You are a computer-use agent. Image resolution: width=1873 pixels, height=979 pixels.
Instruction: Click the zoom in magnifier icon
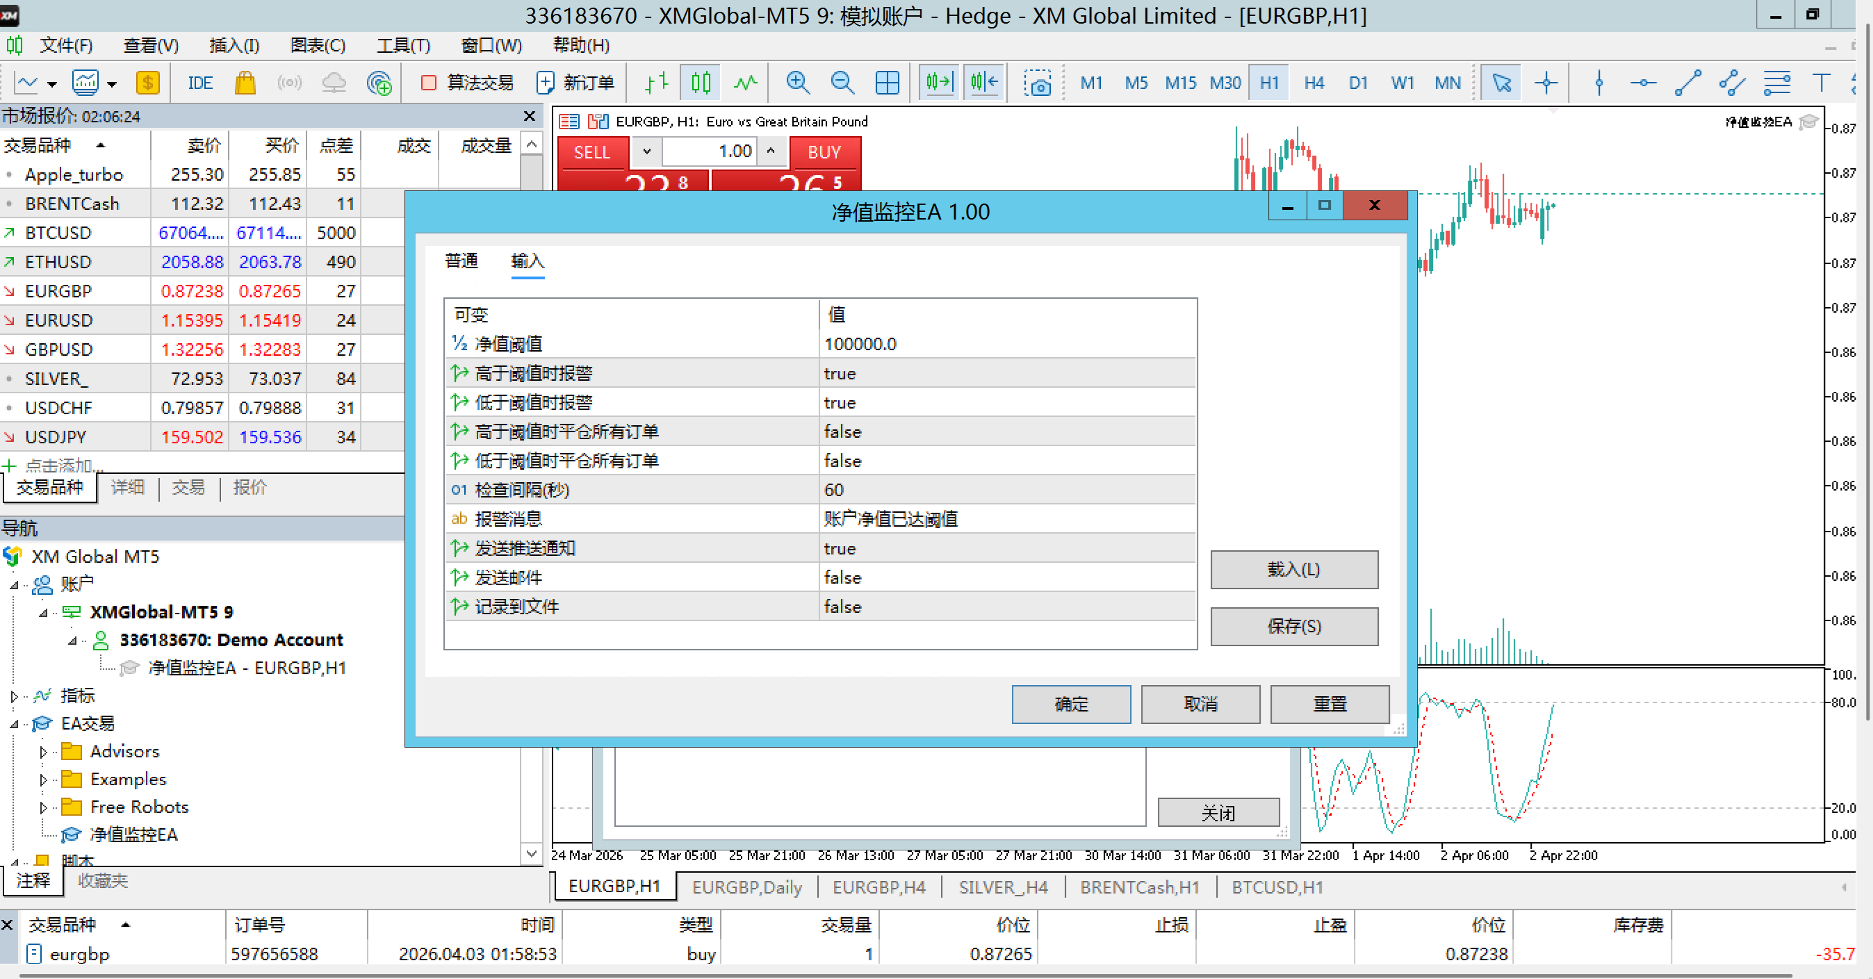798,83
